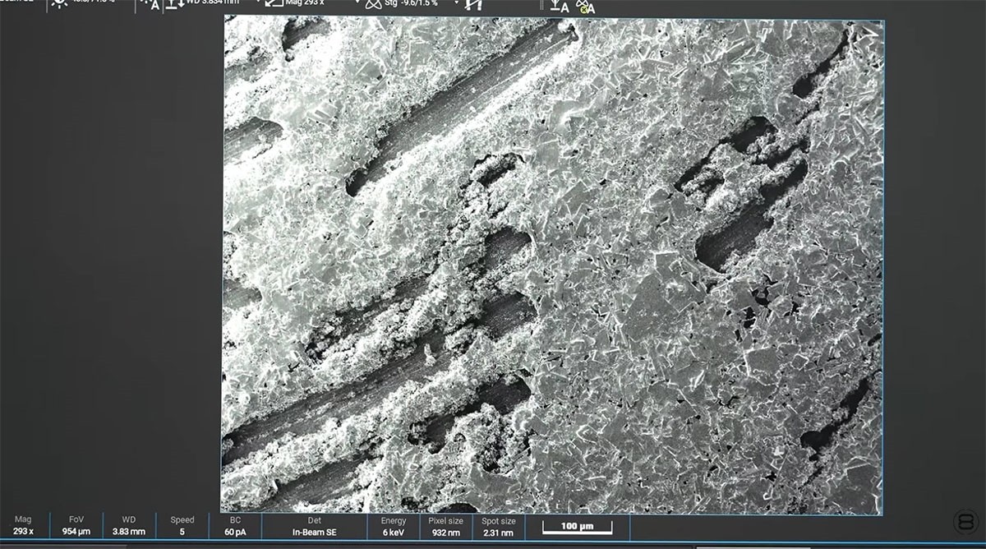Click the Energy 6 keV field

point(394,526)
